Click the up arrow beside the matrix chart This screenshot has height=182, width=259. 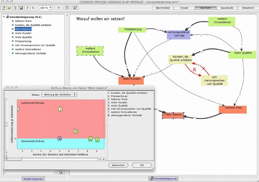6,152
